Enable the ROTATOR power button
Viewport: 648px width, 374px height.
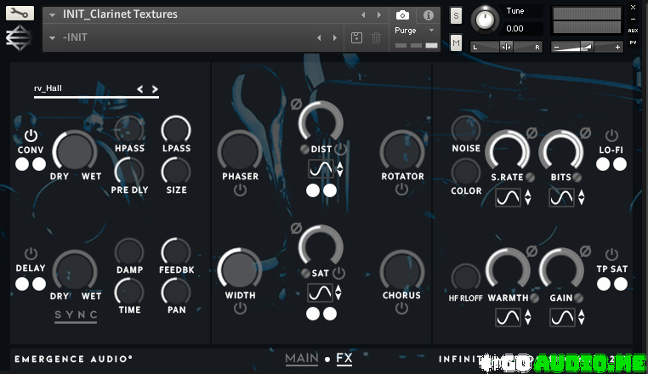pos(401,190)
